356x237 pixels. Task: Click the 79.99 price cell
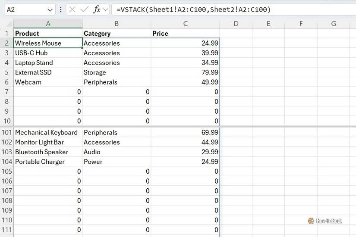[x=185, y=72]
